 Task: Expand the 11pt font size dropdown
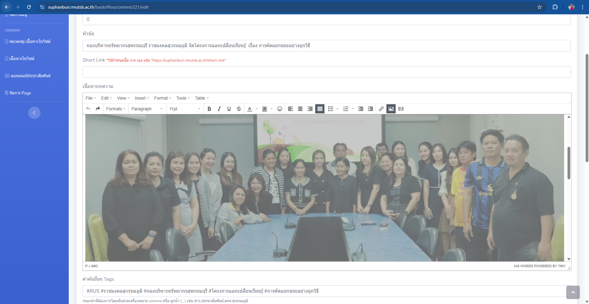184,109
